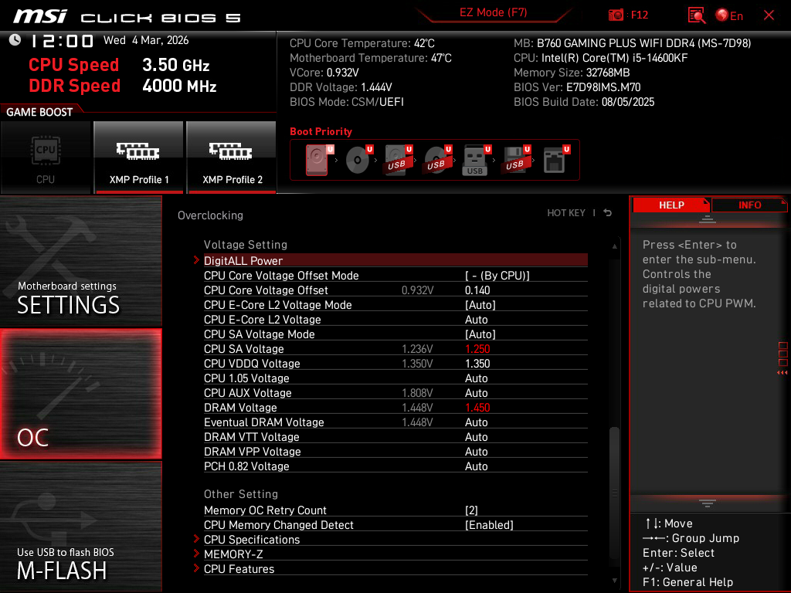The image size is (791, 593).
Task: Open the M-FLASH BIOS flashing section
Action: click(x=80, y=527)
